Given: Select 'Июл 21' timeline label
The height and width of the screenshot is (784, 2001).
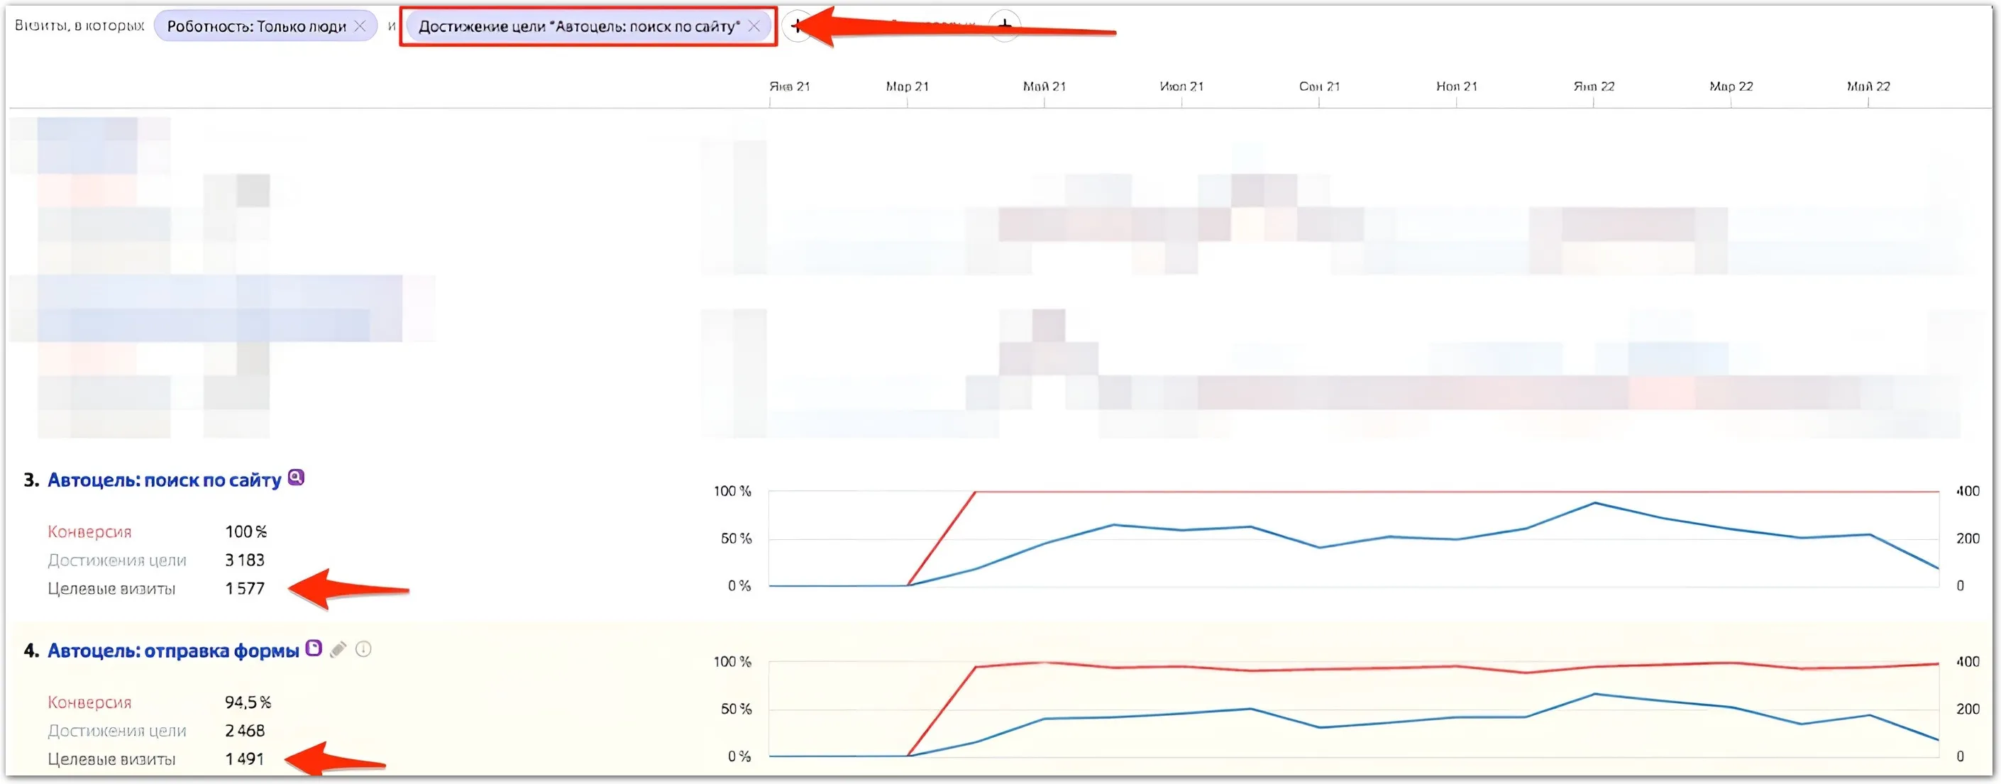Looking at the screenshot, I should (1181, 87).
